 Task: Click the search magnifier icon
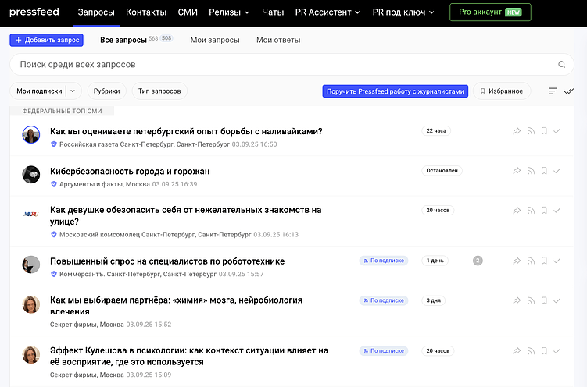pos(561,65)
